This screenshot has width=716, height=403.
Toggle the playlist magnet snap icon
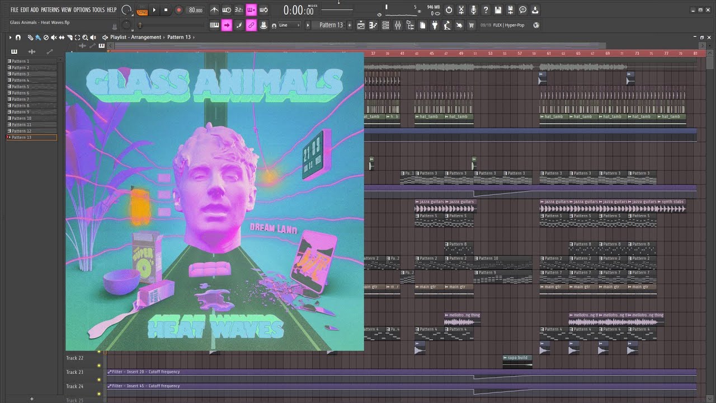tap(18, 37)
